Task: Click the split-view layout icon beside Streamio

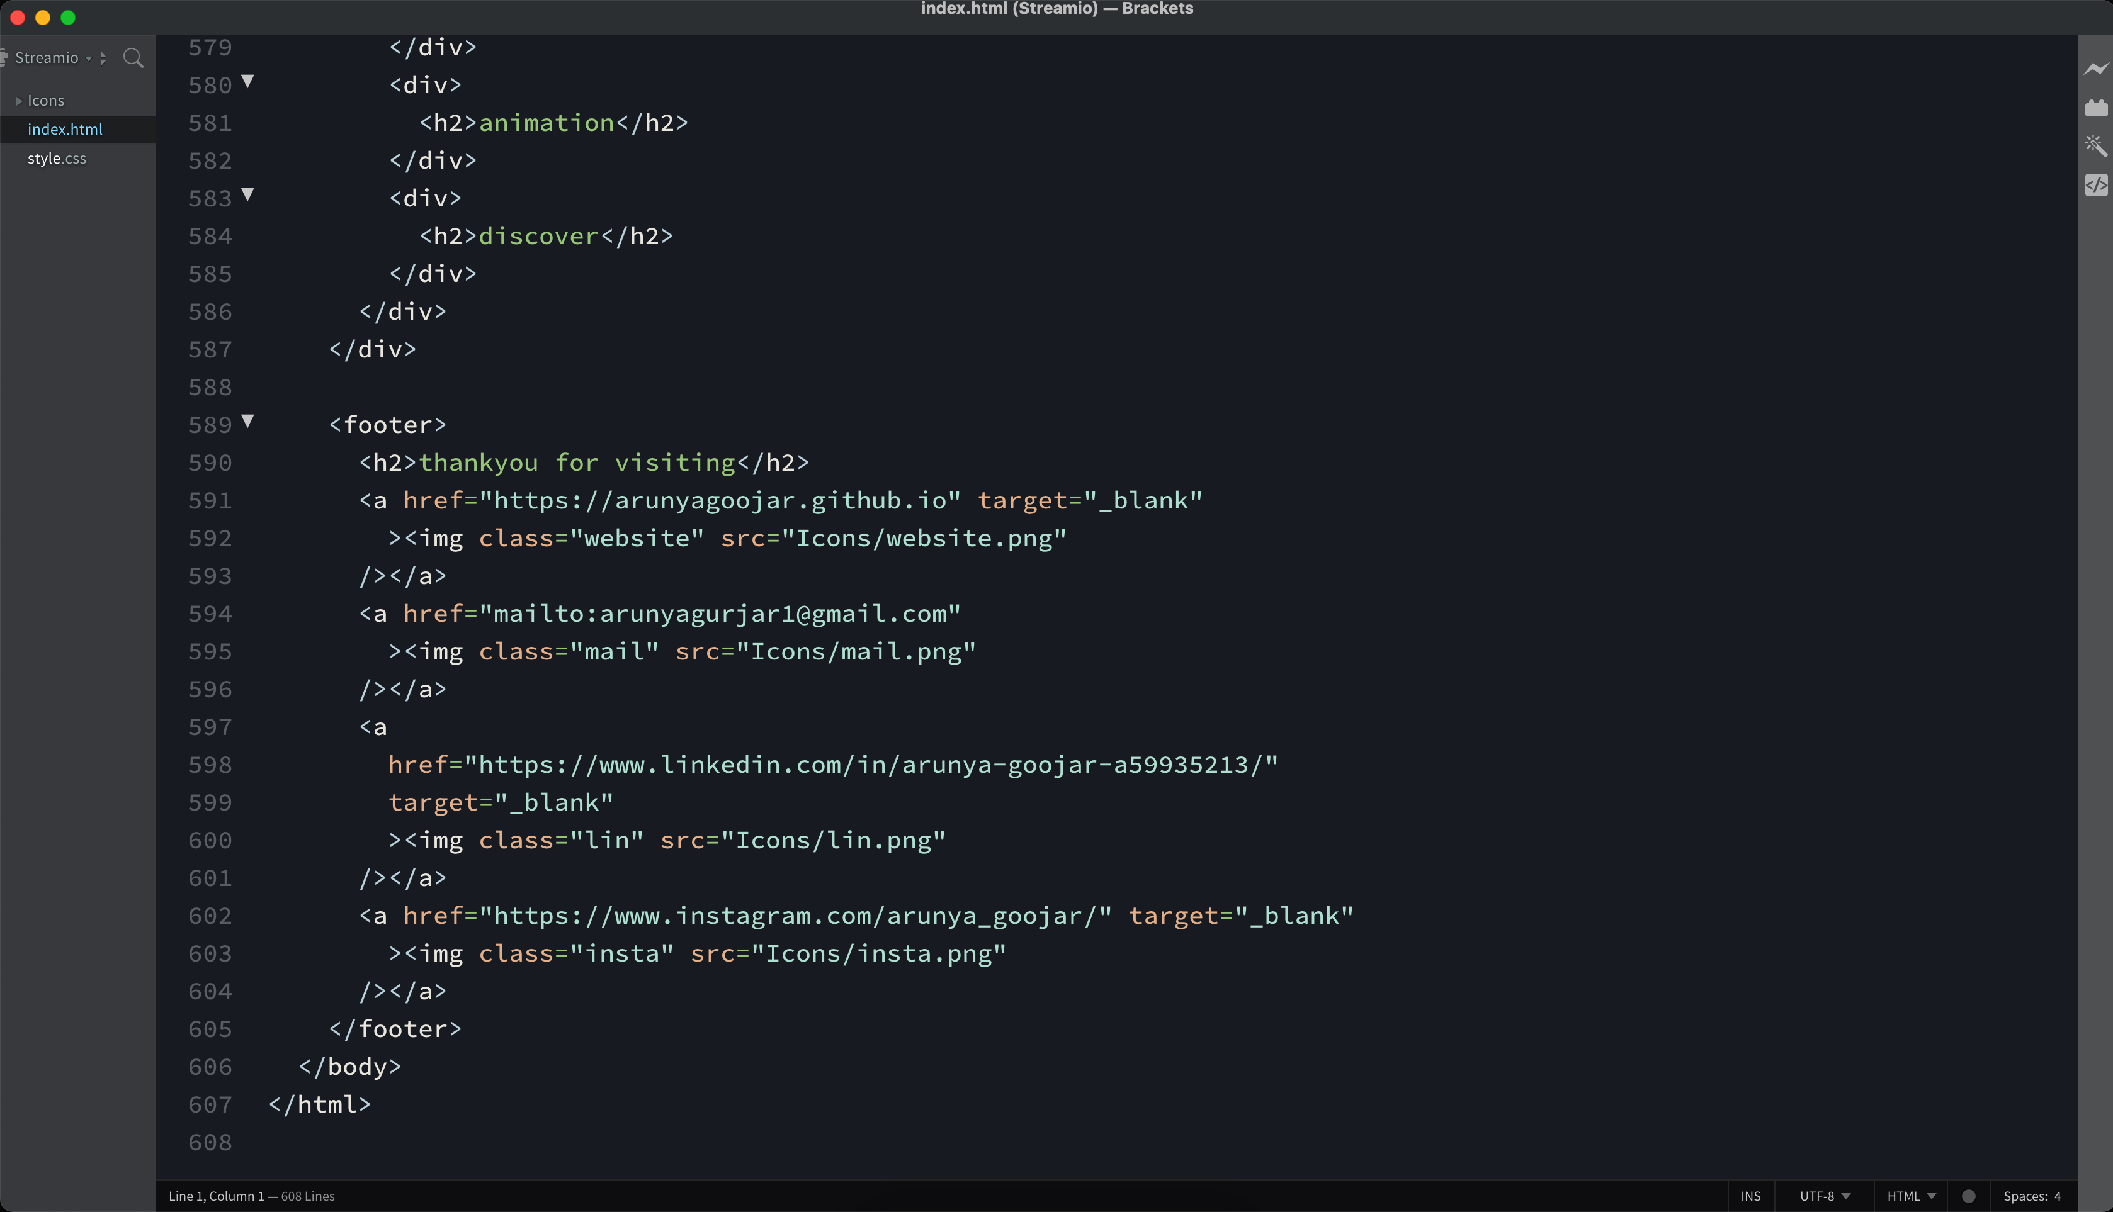Action: tap(103, 59)
